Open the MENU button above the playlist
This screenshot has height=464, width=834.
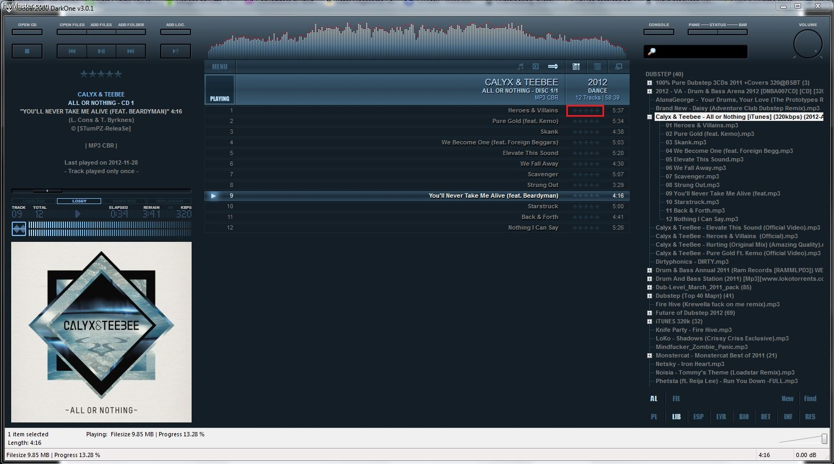[x=220, y=67]
